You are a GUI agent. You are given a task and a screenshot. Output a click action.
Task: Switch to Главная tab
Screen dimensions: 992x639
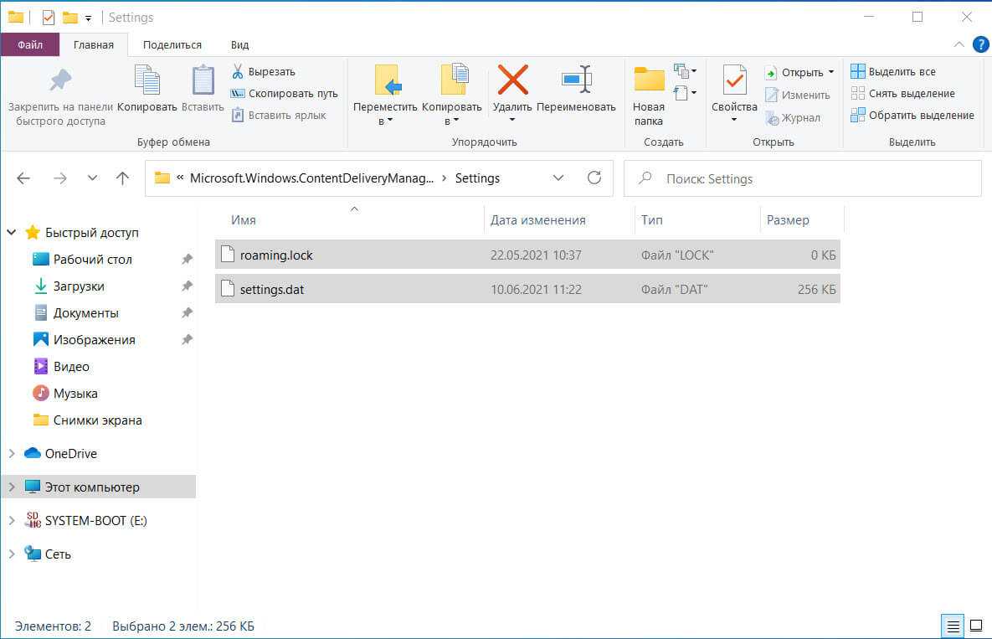(94, 45)
